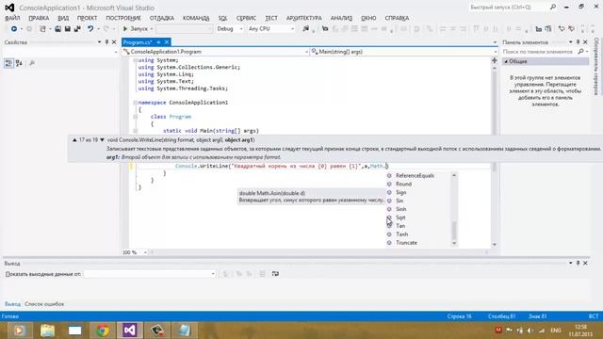
Task: Open the Main(string[] args) member dropdown
Action: point(404,52)
